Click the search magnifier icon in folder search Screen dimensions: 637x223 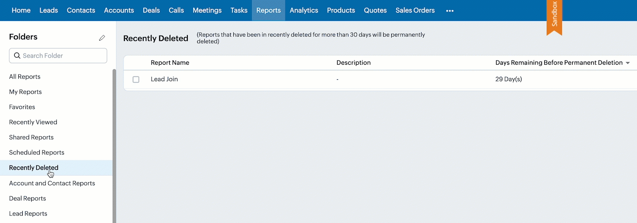(17, 56)
